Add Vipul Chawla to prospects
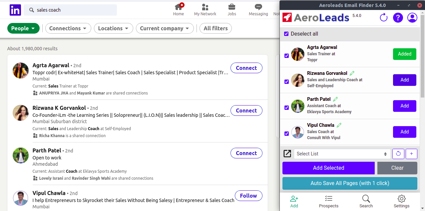This screenshot has height=211, width=425. (x=405, y=132)
